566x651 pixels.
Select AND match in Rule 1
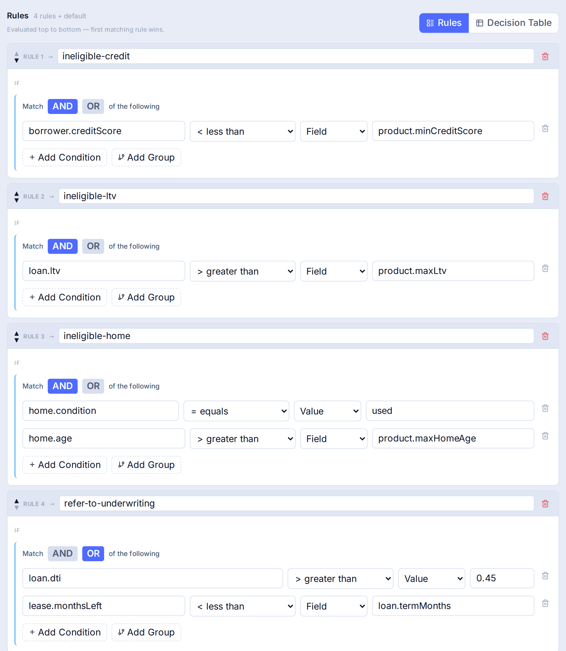[62, 106]
